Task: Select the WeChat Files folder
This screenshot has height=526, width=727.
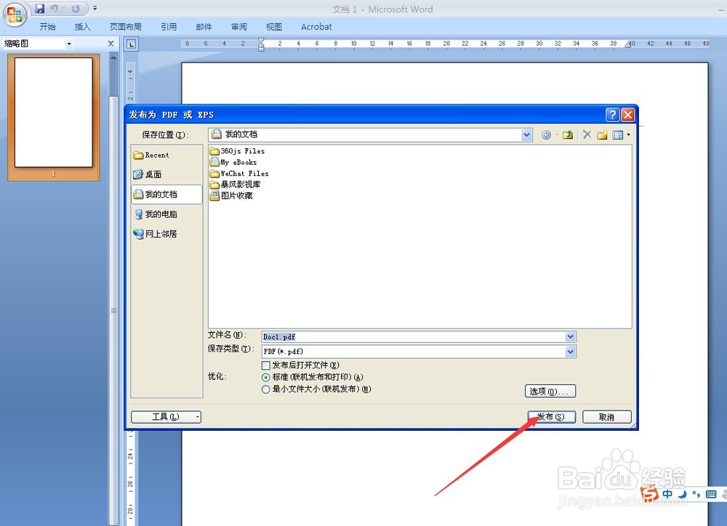Action: pos(238,174)
